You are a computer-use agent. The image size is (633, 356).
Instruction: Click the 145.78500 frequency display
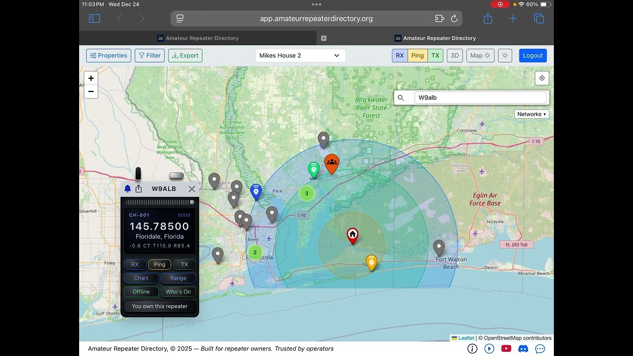tap(159, 226)
